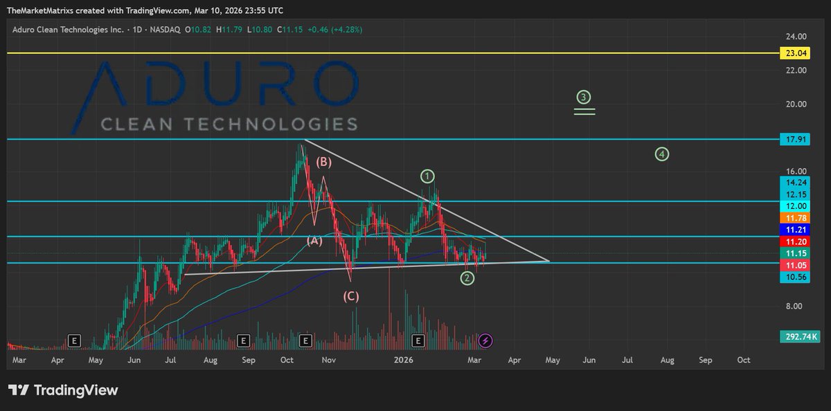Click the earnings E marker below October 2025
The image size is (831, 411).
305,340
